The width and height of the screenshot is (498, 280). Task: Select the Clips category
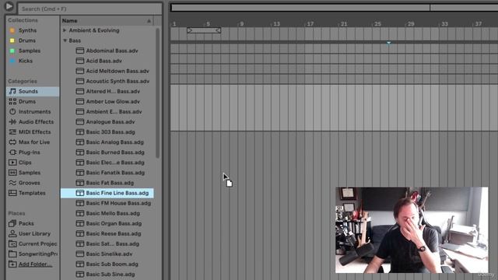(x=25, y=163)
